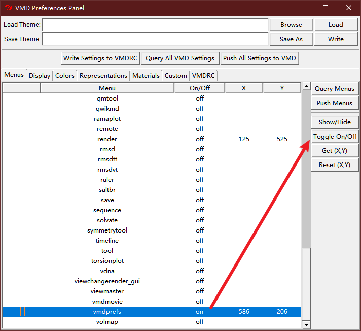
Task: Click the X value 586 in vmdprefs row
Action: coord(244,312)
